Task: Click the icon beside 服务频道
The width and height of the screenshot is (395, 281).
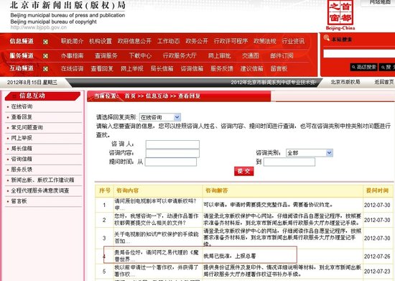Action: pos(45,55)
